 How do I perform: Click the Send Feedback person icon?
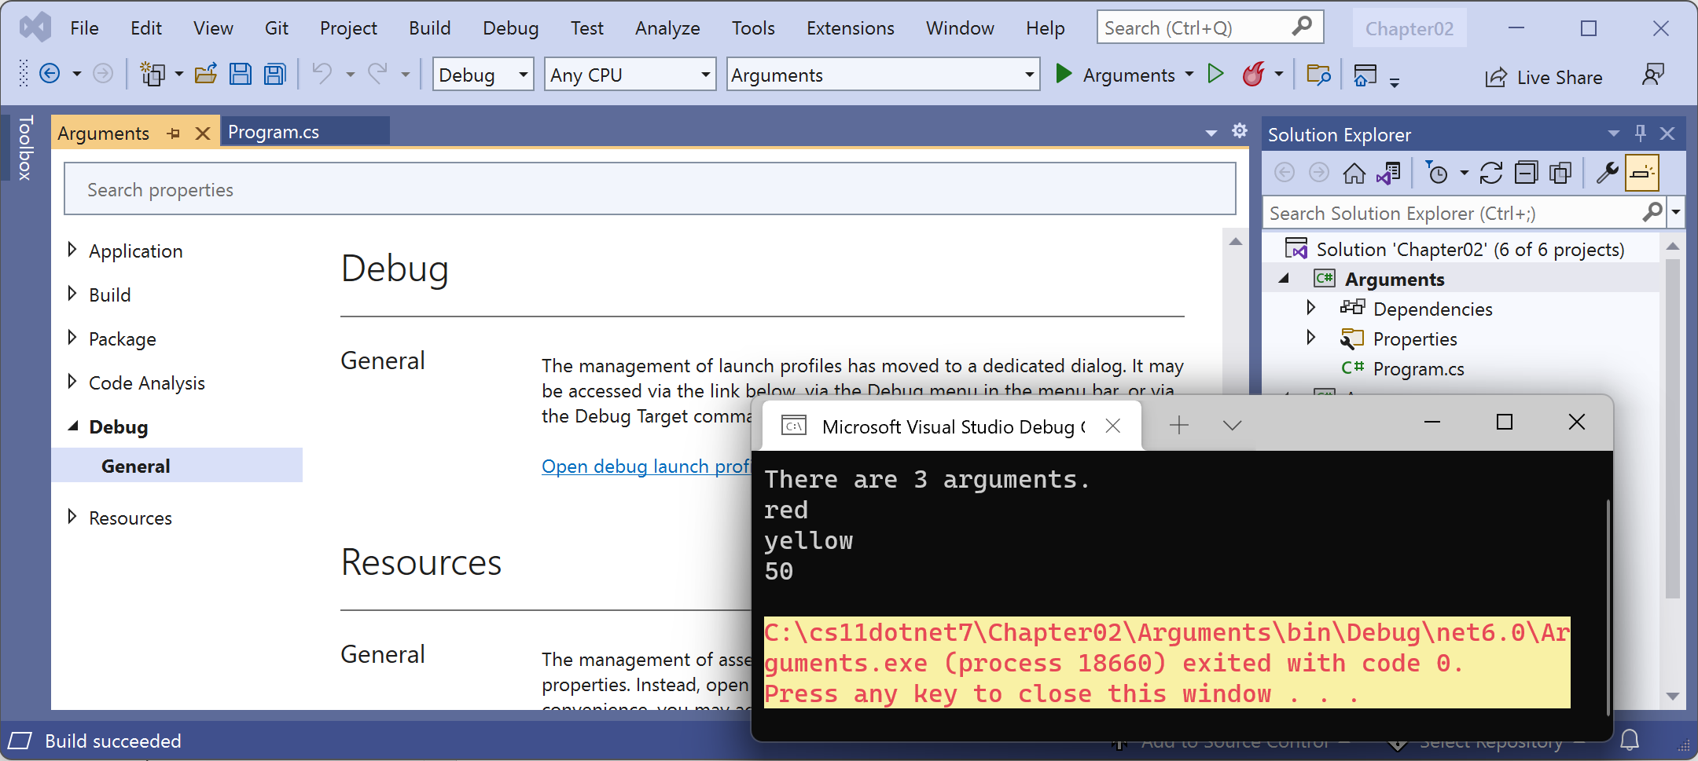point(1653,75)
